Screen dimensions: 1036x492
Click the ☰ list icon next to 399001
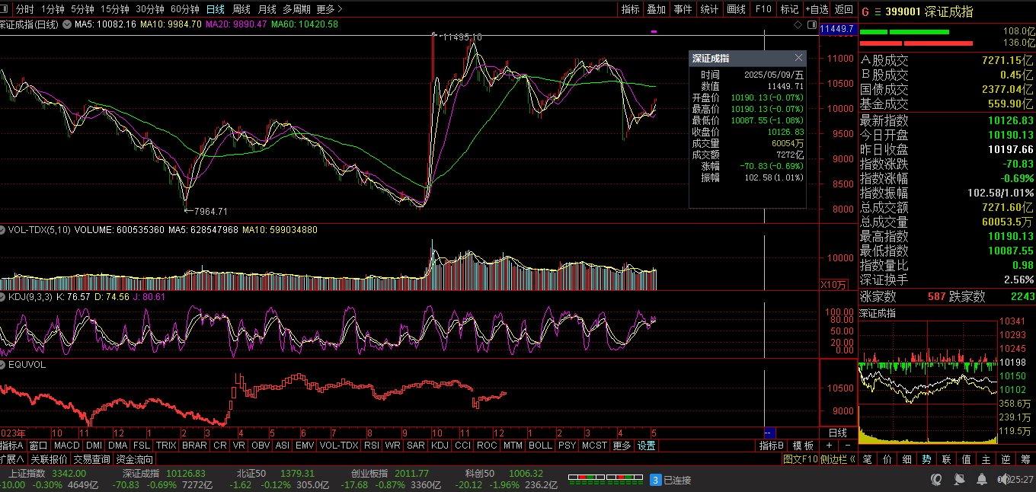(878, 12)
